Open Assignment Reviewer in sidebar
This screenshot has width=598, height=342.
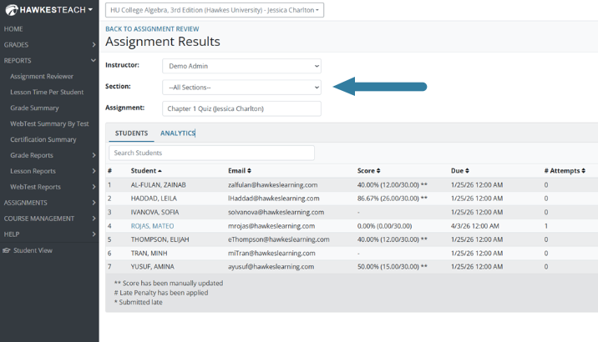pyautogui.click(x=42, y=77)
